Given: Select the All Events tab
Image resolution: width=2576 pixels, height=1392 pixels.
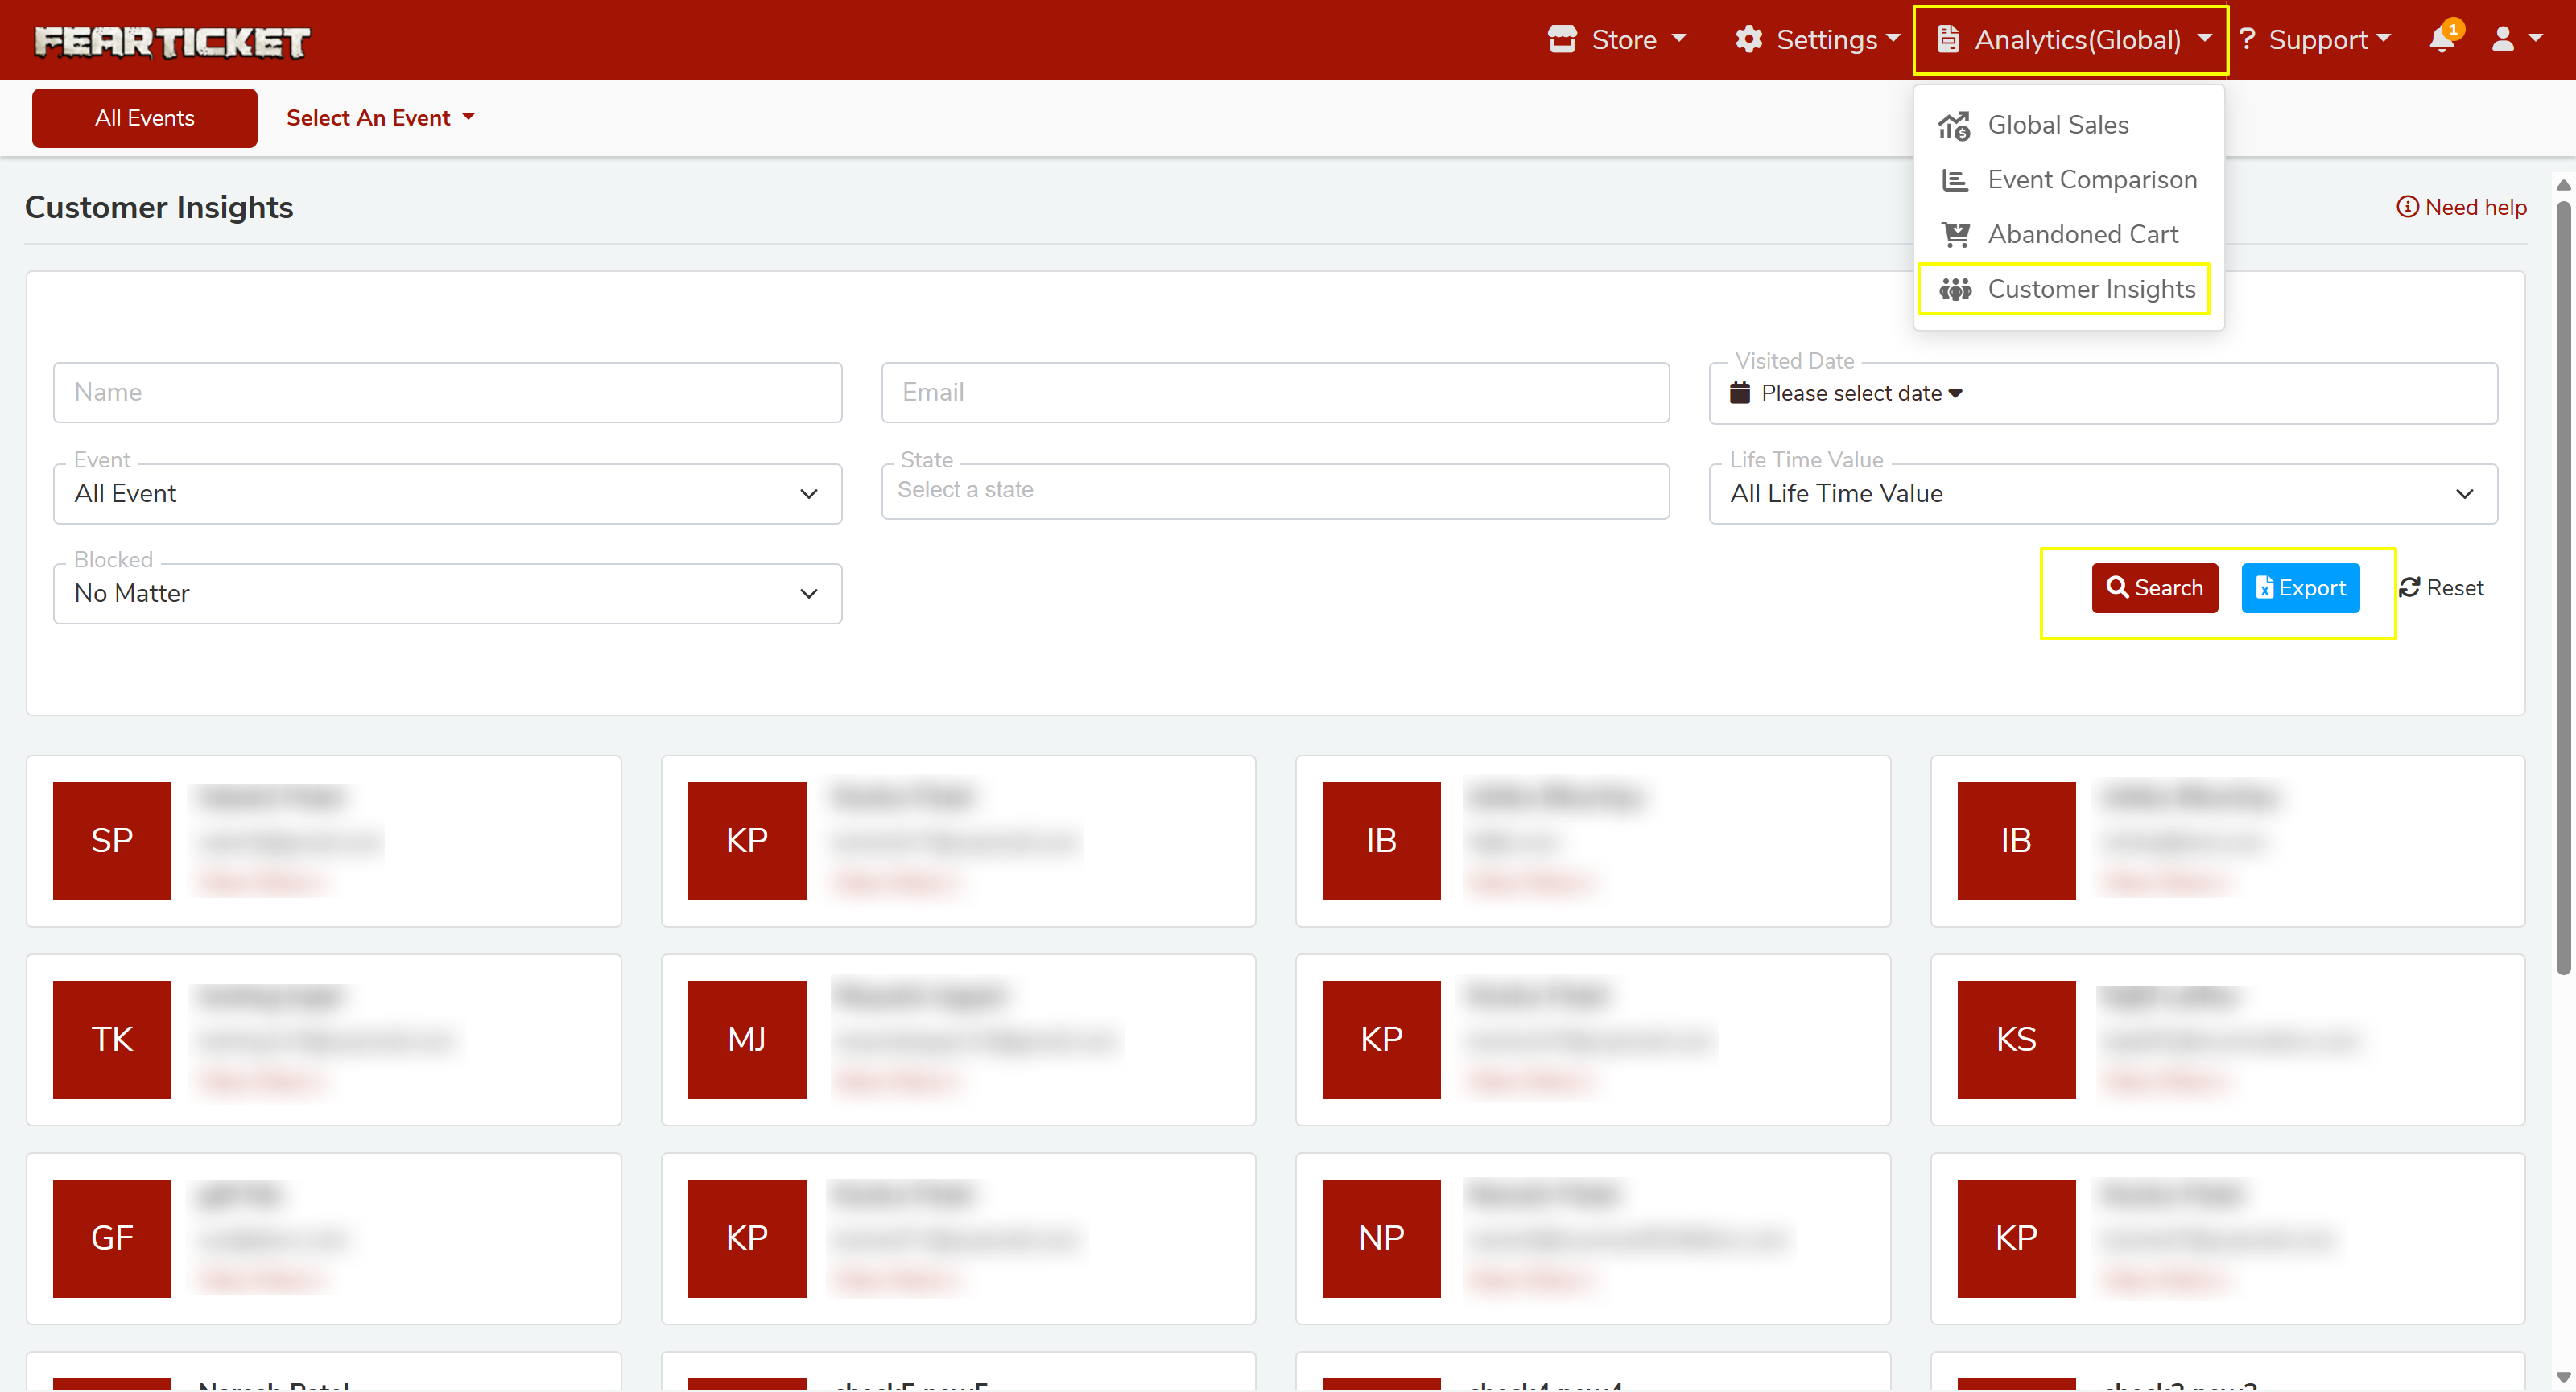Looking at the screenshot, I should point(144,118).
